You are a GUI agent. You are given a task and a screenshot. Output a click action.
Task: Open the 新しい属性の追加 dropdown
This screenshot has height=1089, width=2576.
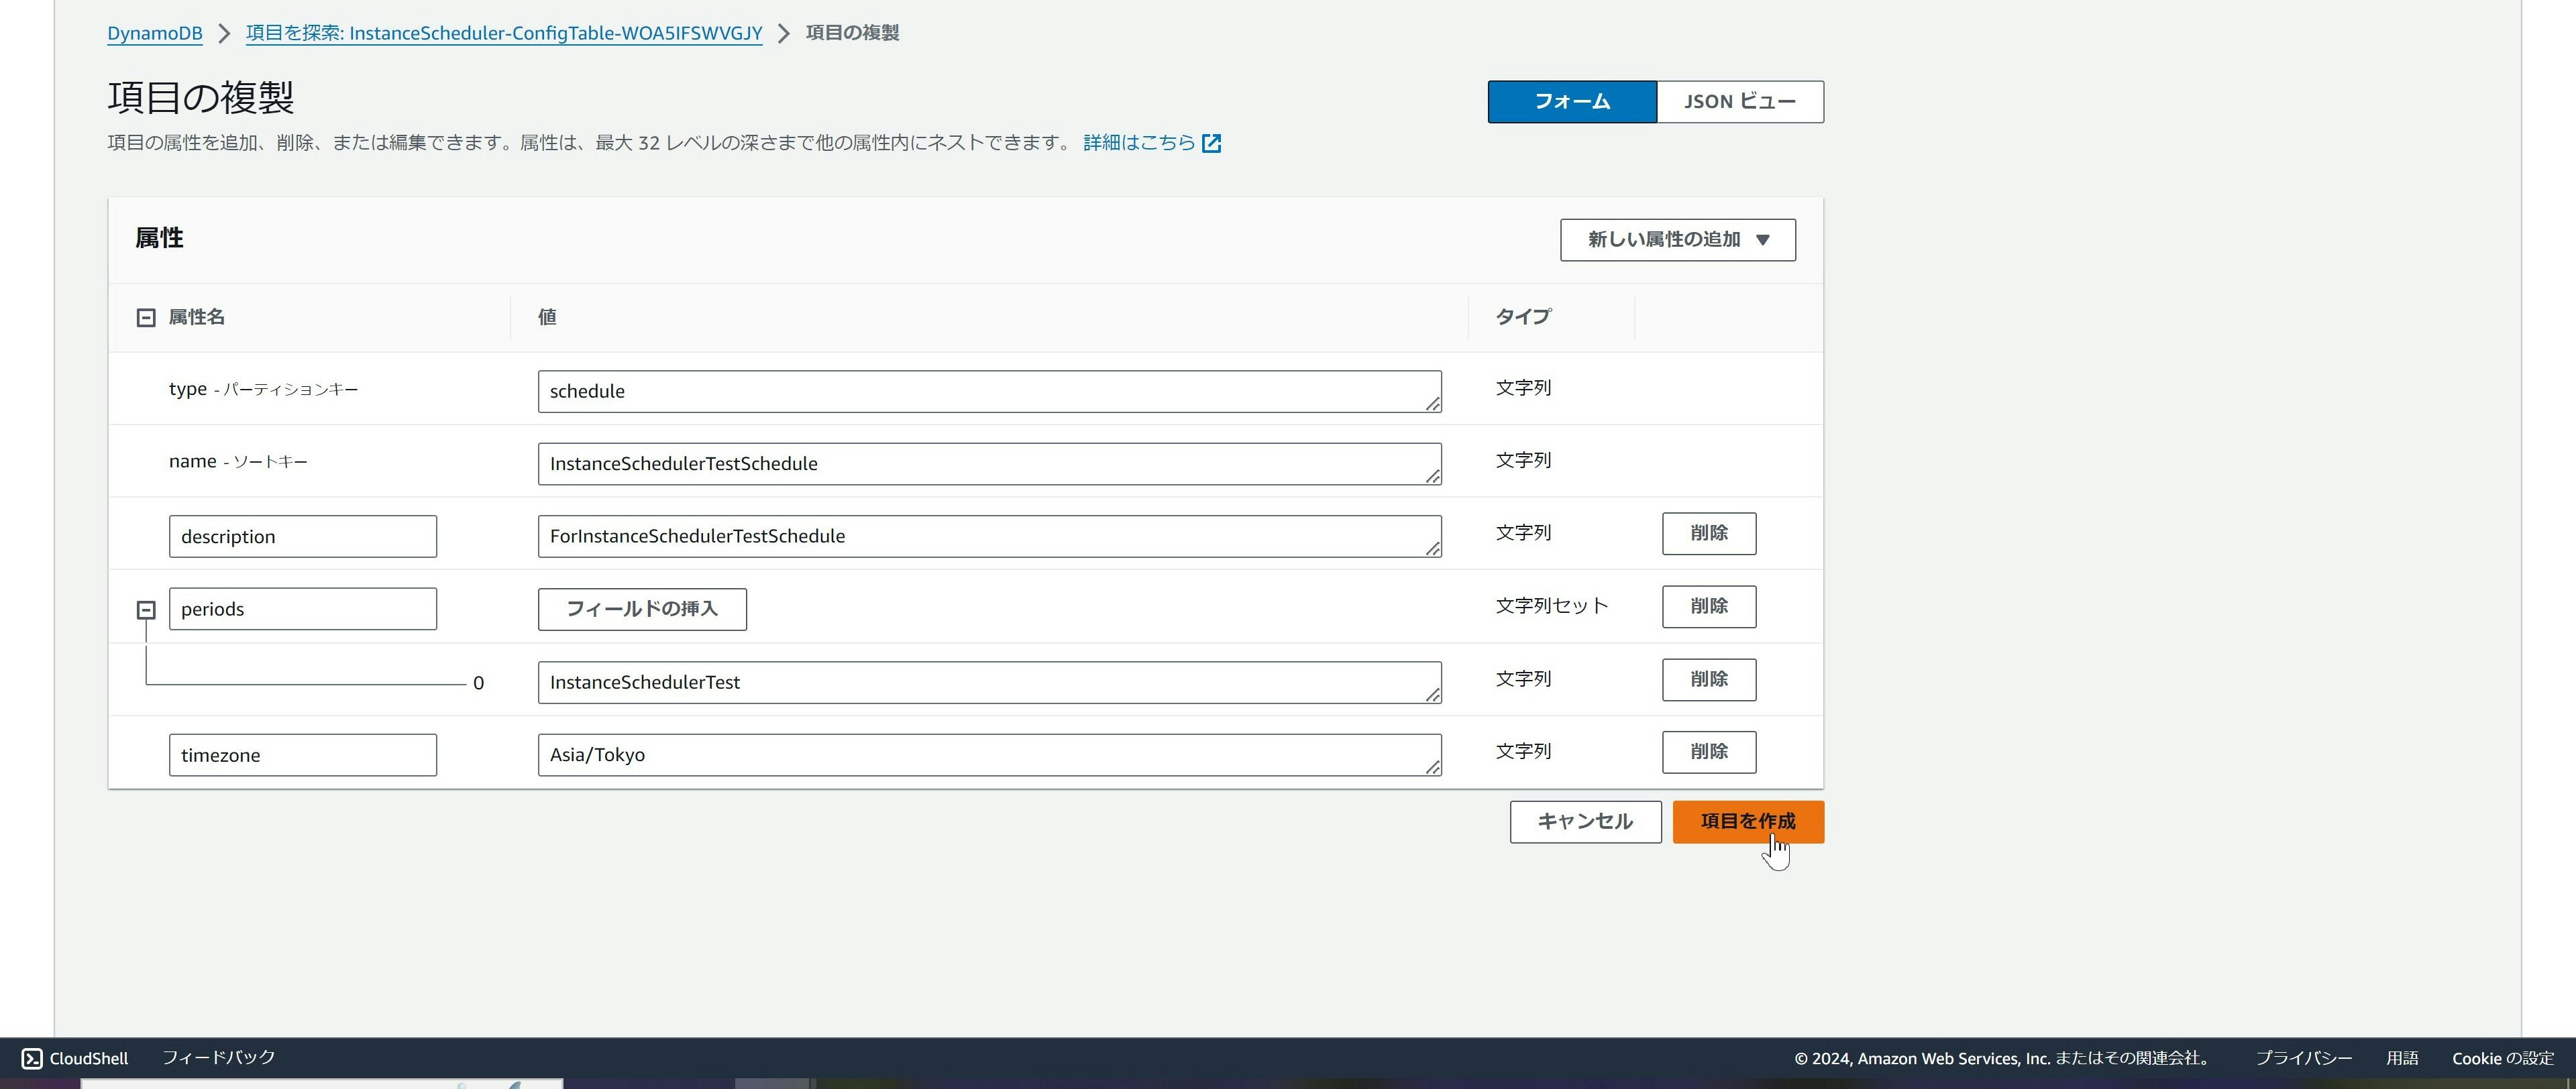1677,240
